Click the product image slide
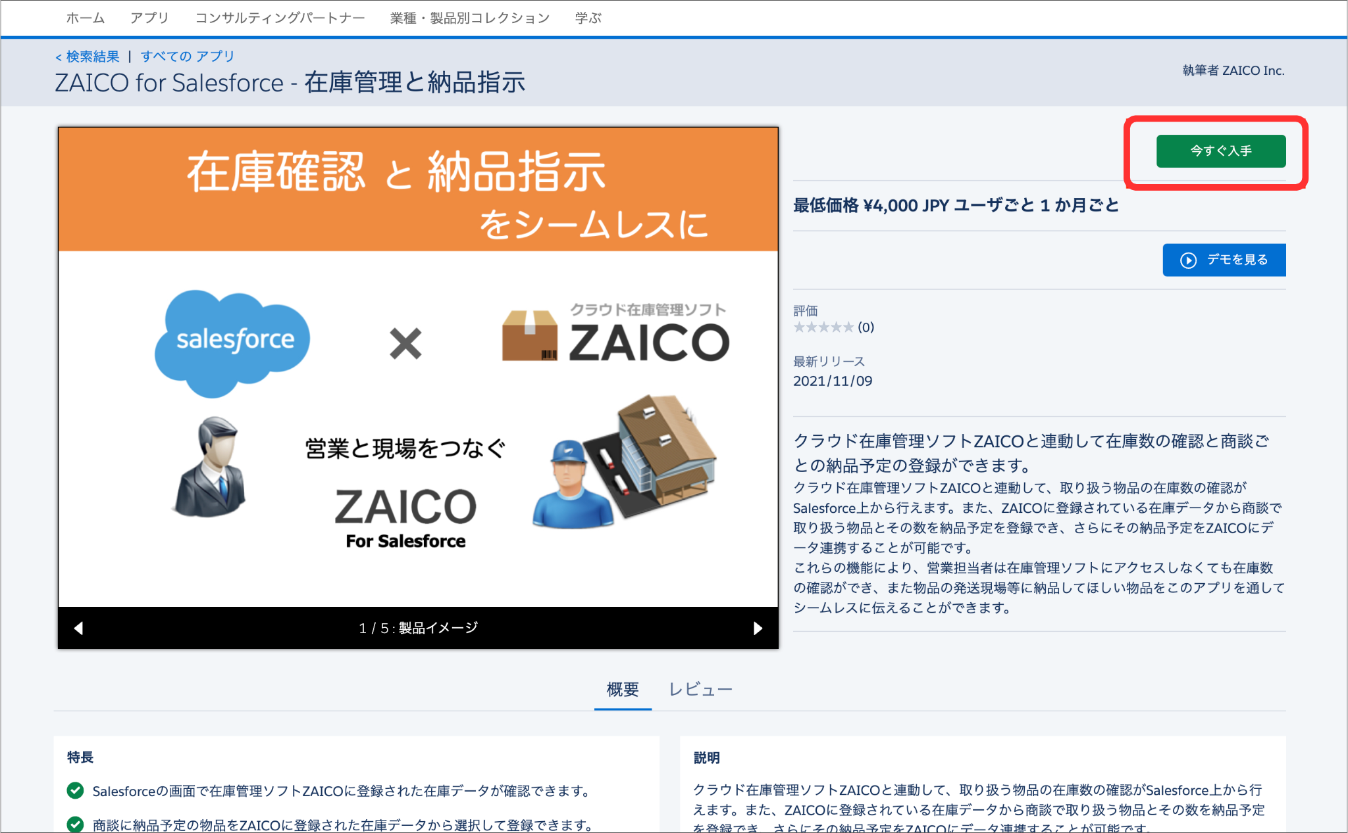 coord(418,366)
